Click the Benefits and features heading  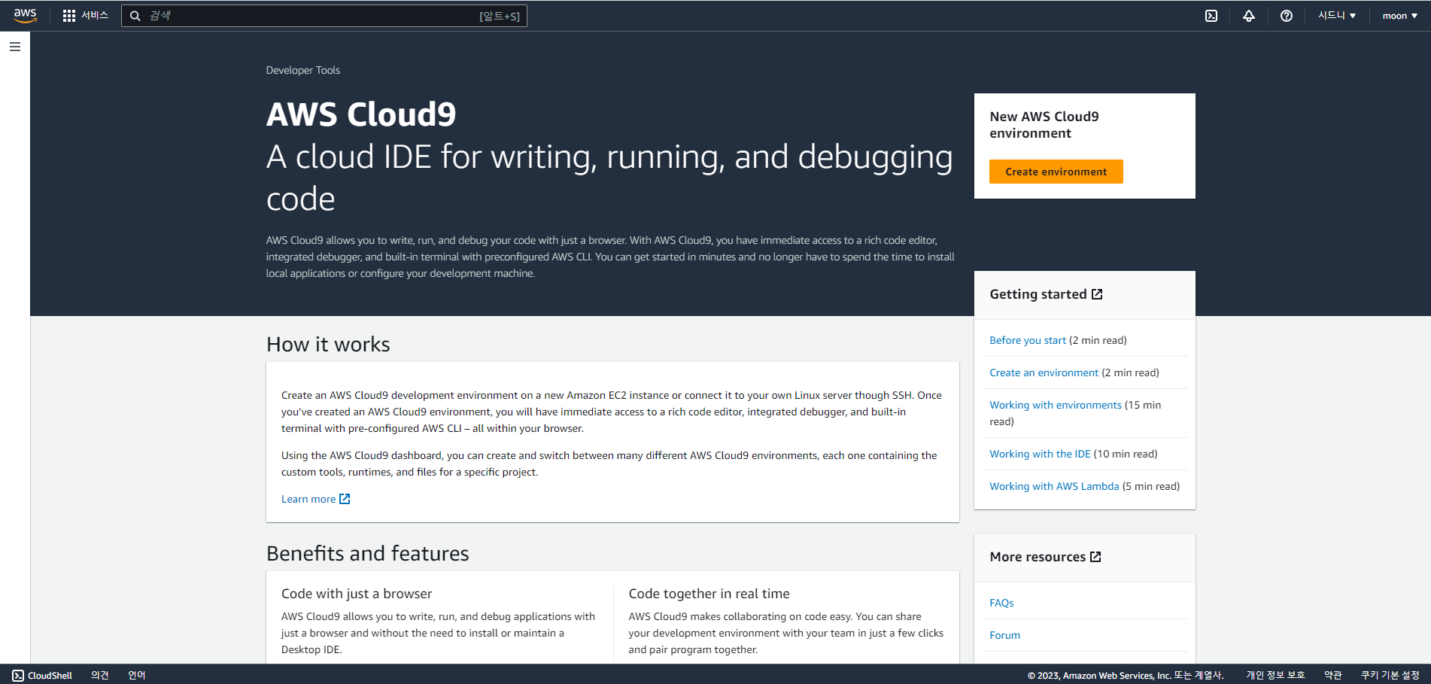tap(368, 554)
